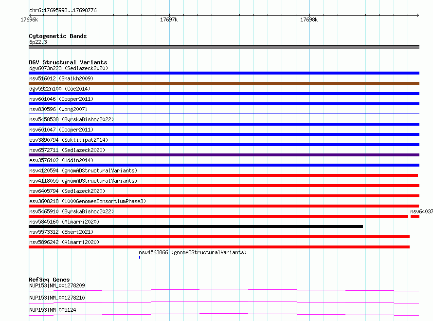The image size is (433, 321).
Task: Select nsv4563866 (gnomADStructuralVariants) label
Action: [193, 252]
